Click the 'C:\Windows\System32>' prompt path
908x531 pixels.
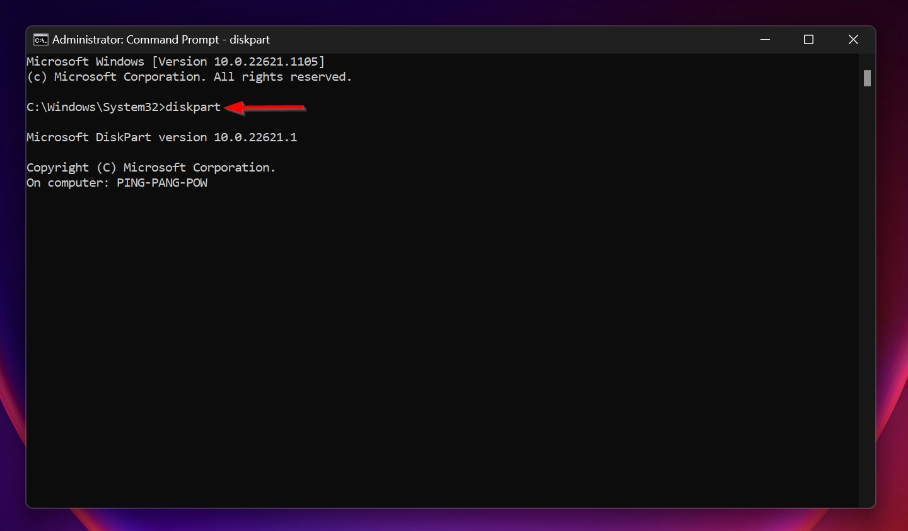[x=96, y=107]
